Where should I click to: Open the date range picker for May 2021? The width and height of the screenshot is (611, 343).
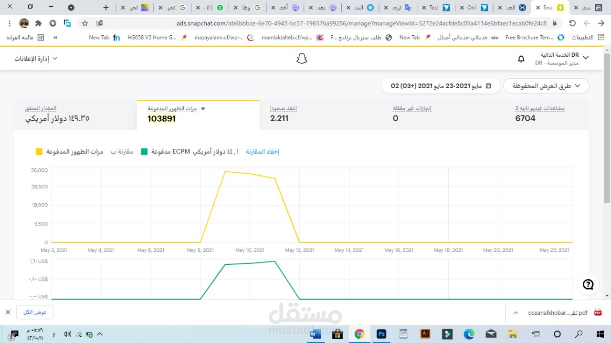click(x=440, y=86)
